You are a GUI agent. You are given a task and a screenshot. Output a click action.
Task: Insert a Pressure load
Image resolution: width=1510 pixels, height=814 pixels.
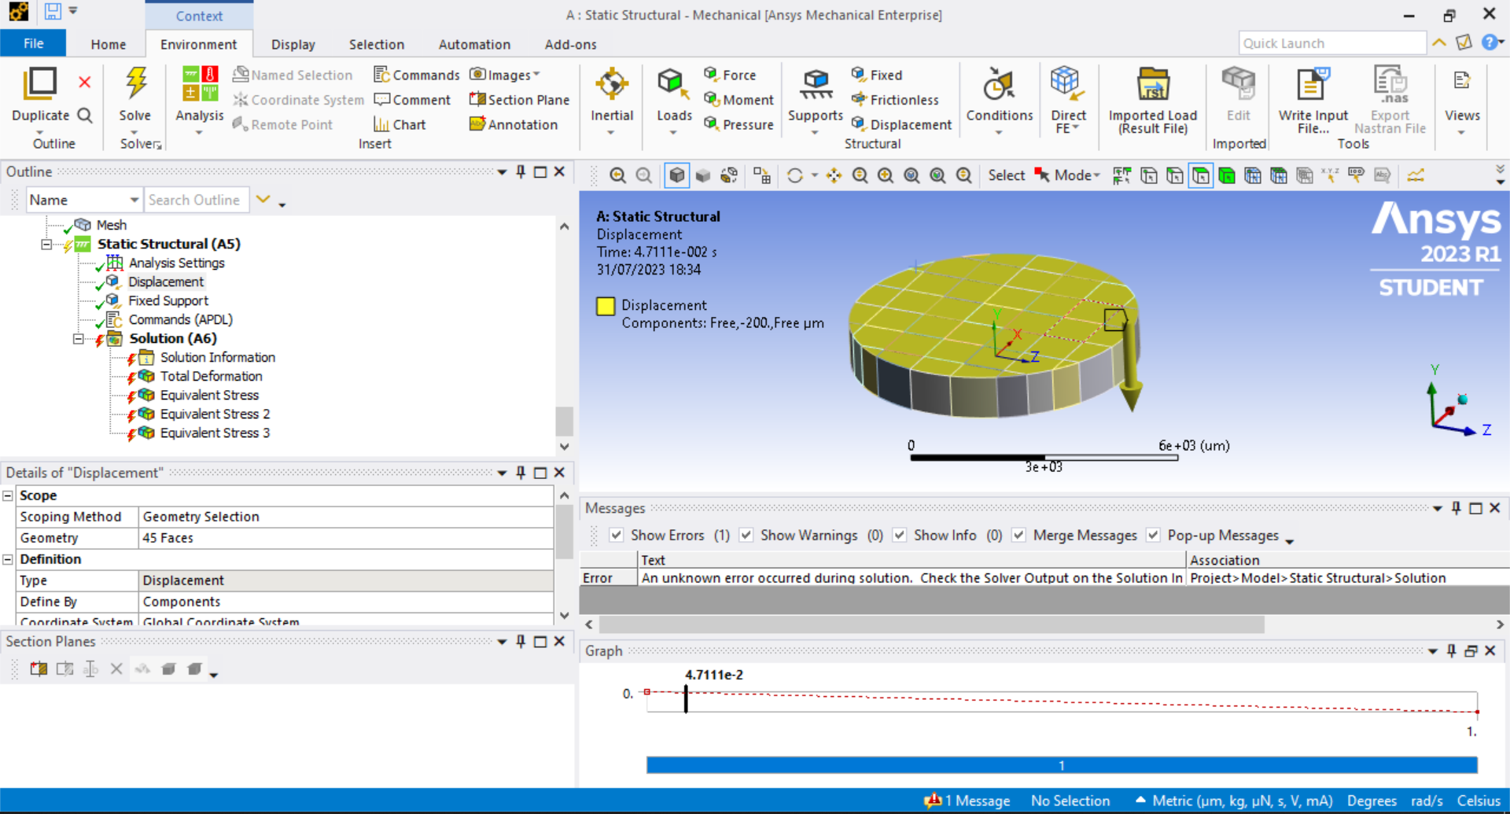[x=738, y=124]
